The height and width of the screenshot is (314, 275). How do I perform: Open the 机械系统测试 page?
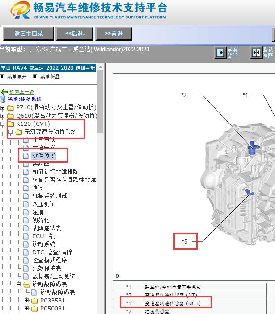tap(50, 196)
